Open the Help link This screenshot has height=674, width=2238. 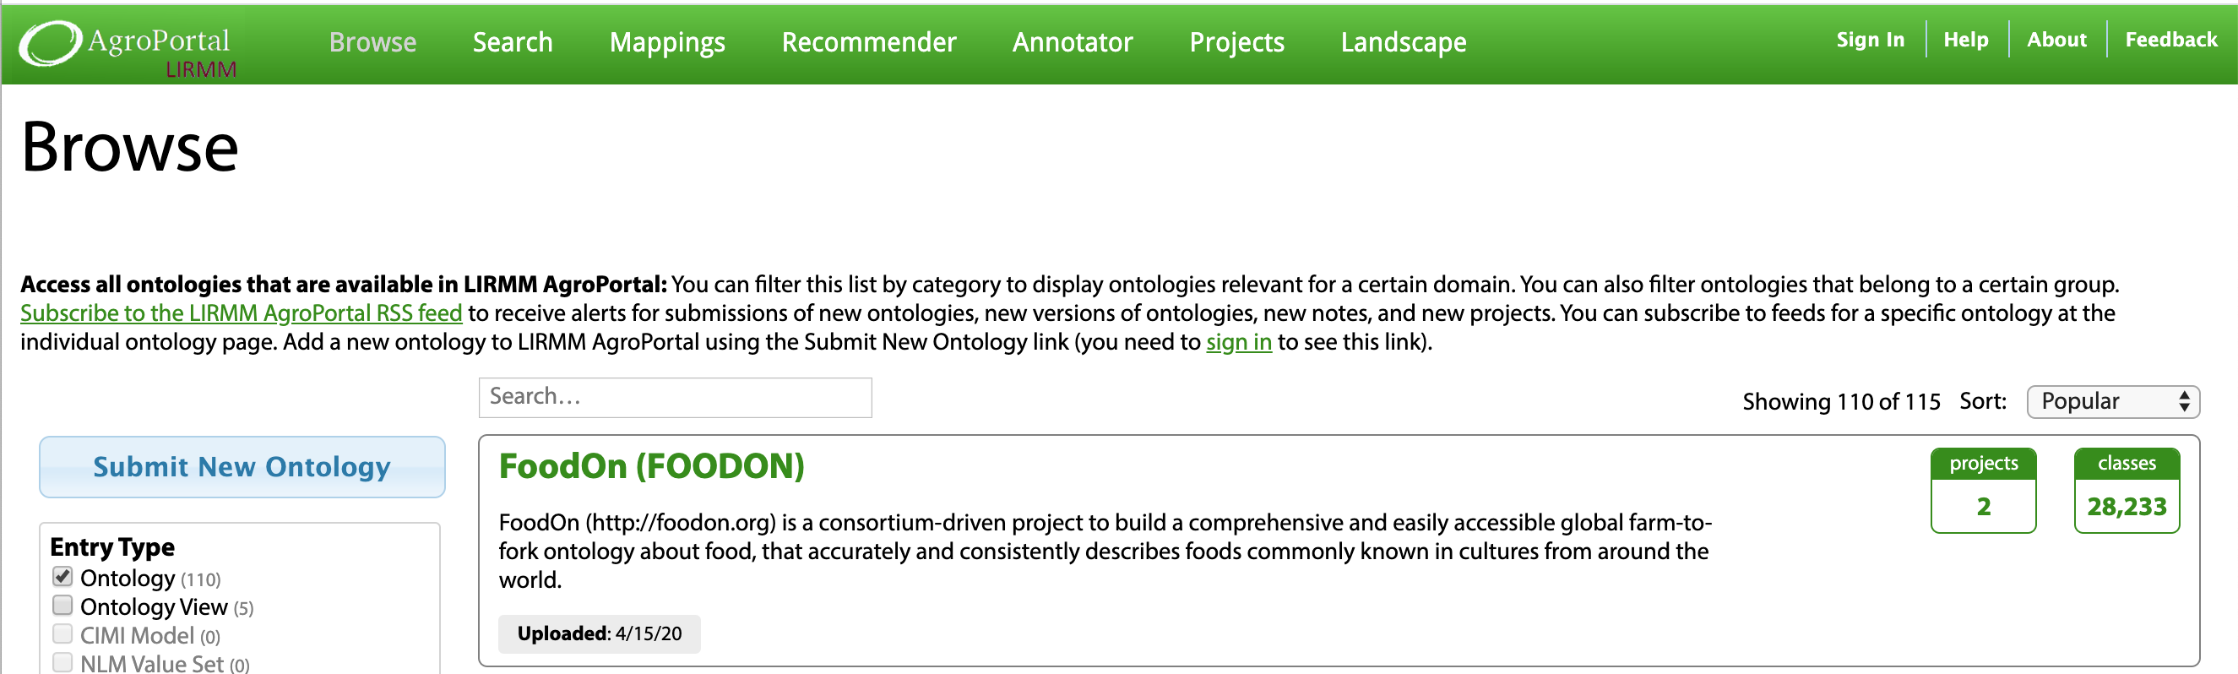(1965, 40)
